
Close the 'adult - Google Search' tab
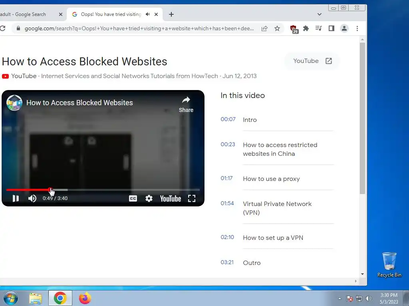point(61,14)
